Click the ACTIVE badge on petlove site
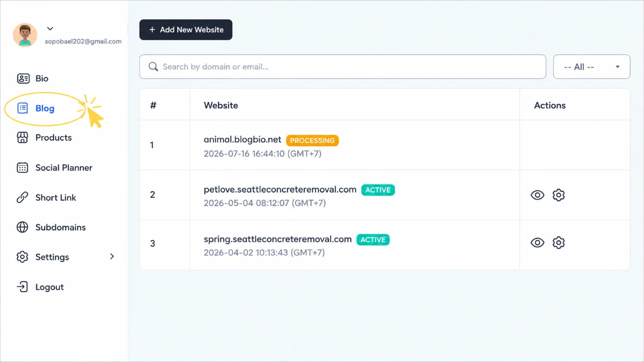This screenshot has height=362, width=644. coord(378,190)
